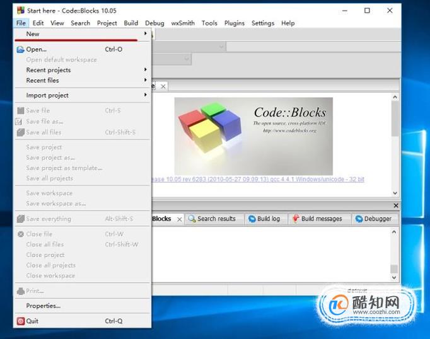Click the Search results tab magnifier icon
Image resolution: width=430 pixels, height=339 pixels.
click(x=192, y=219)
